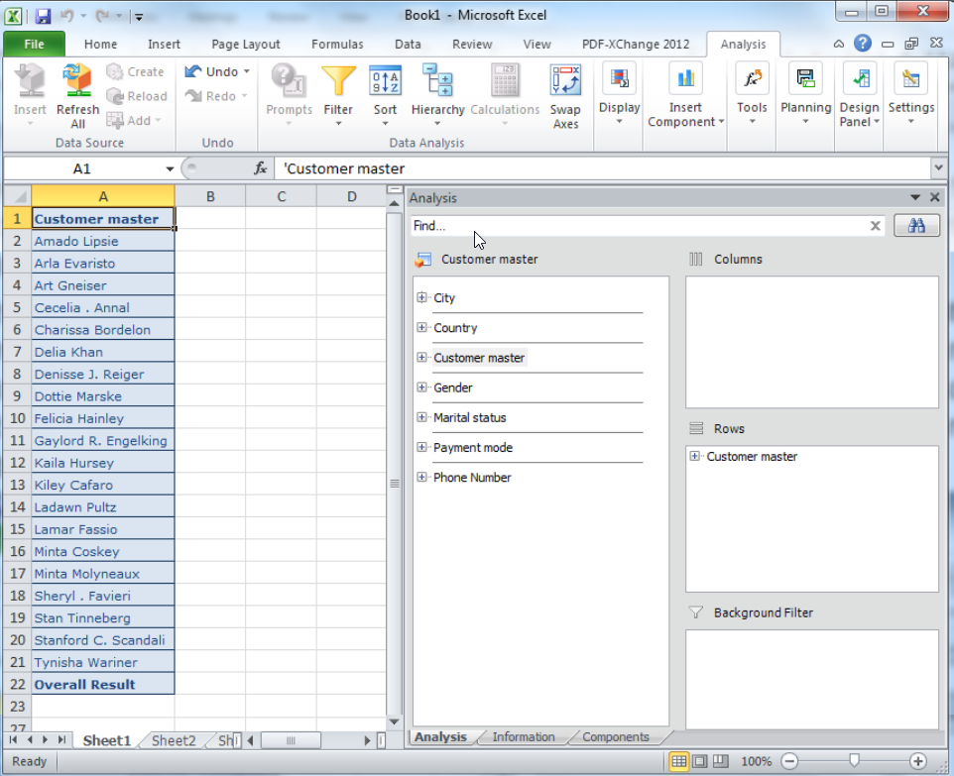Switch to Page Layout view icon
This screenshot has height=776, width=954.
(x=700, y=761)
